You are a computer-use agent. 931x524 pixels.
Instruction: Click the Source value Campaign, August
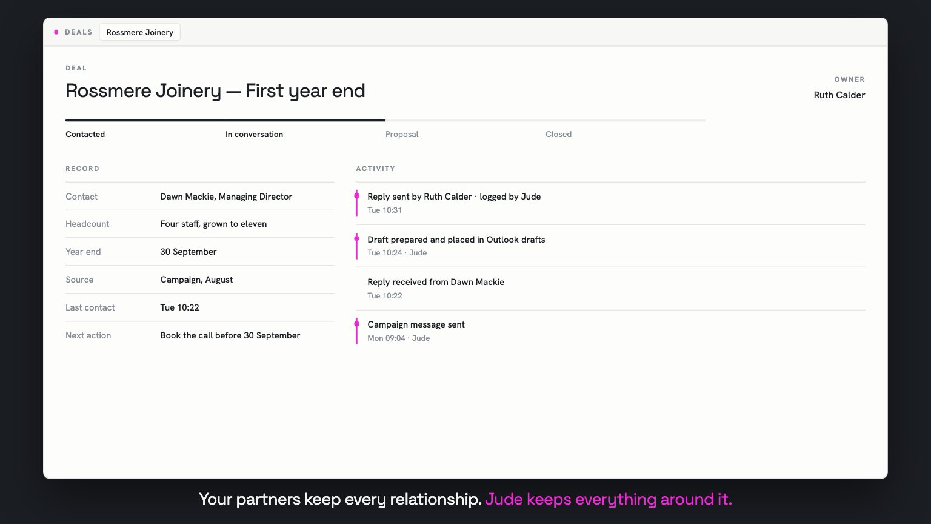pyautogui.click(x=196, y=280)
